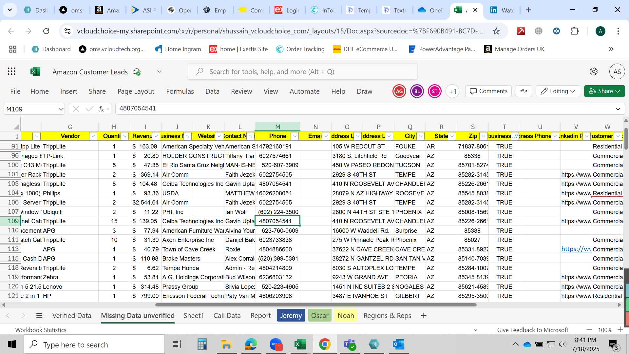The image size is (629, 354).
Task: Open the Zip column filter dropdown
Action: coord(484,136)
